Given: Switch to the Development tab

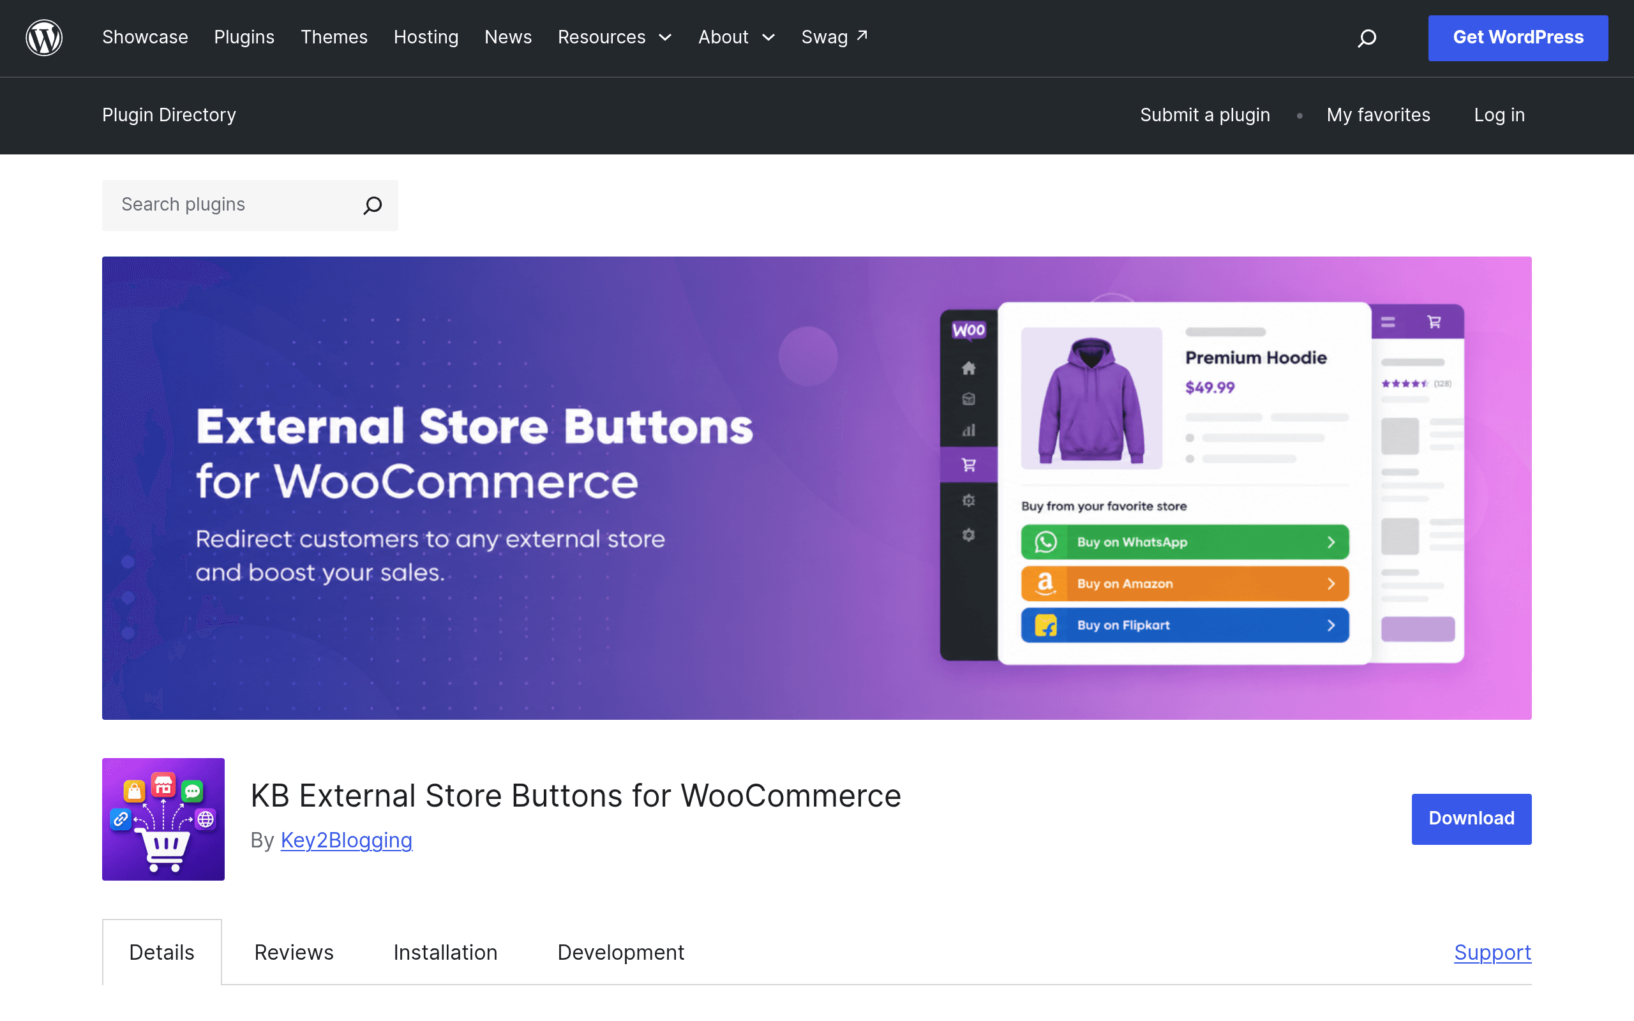Looking at the screenshot, I should coord(621,952).
